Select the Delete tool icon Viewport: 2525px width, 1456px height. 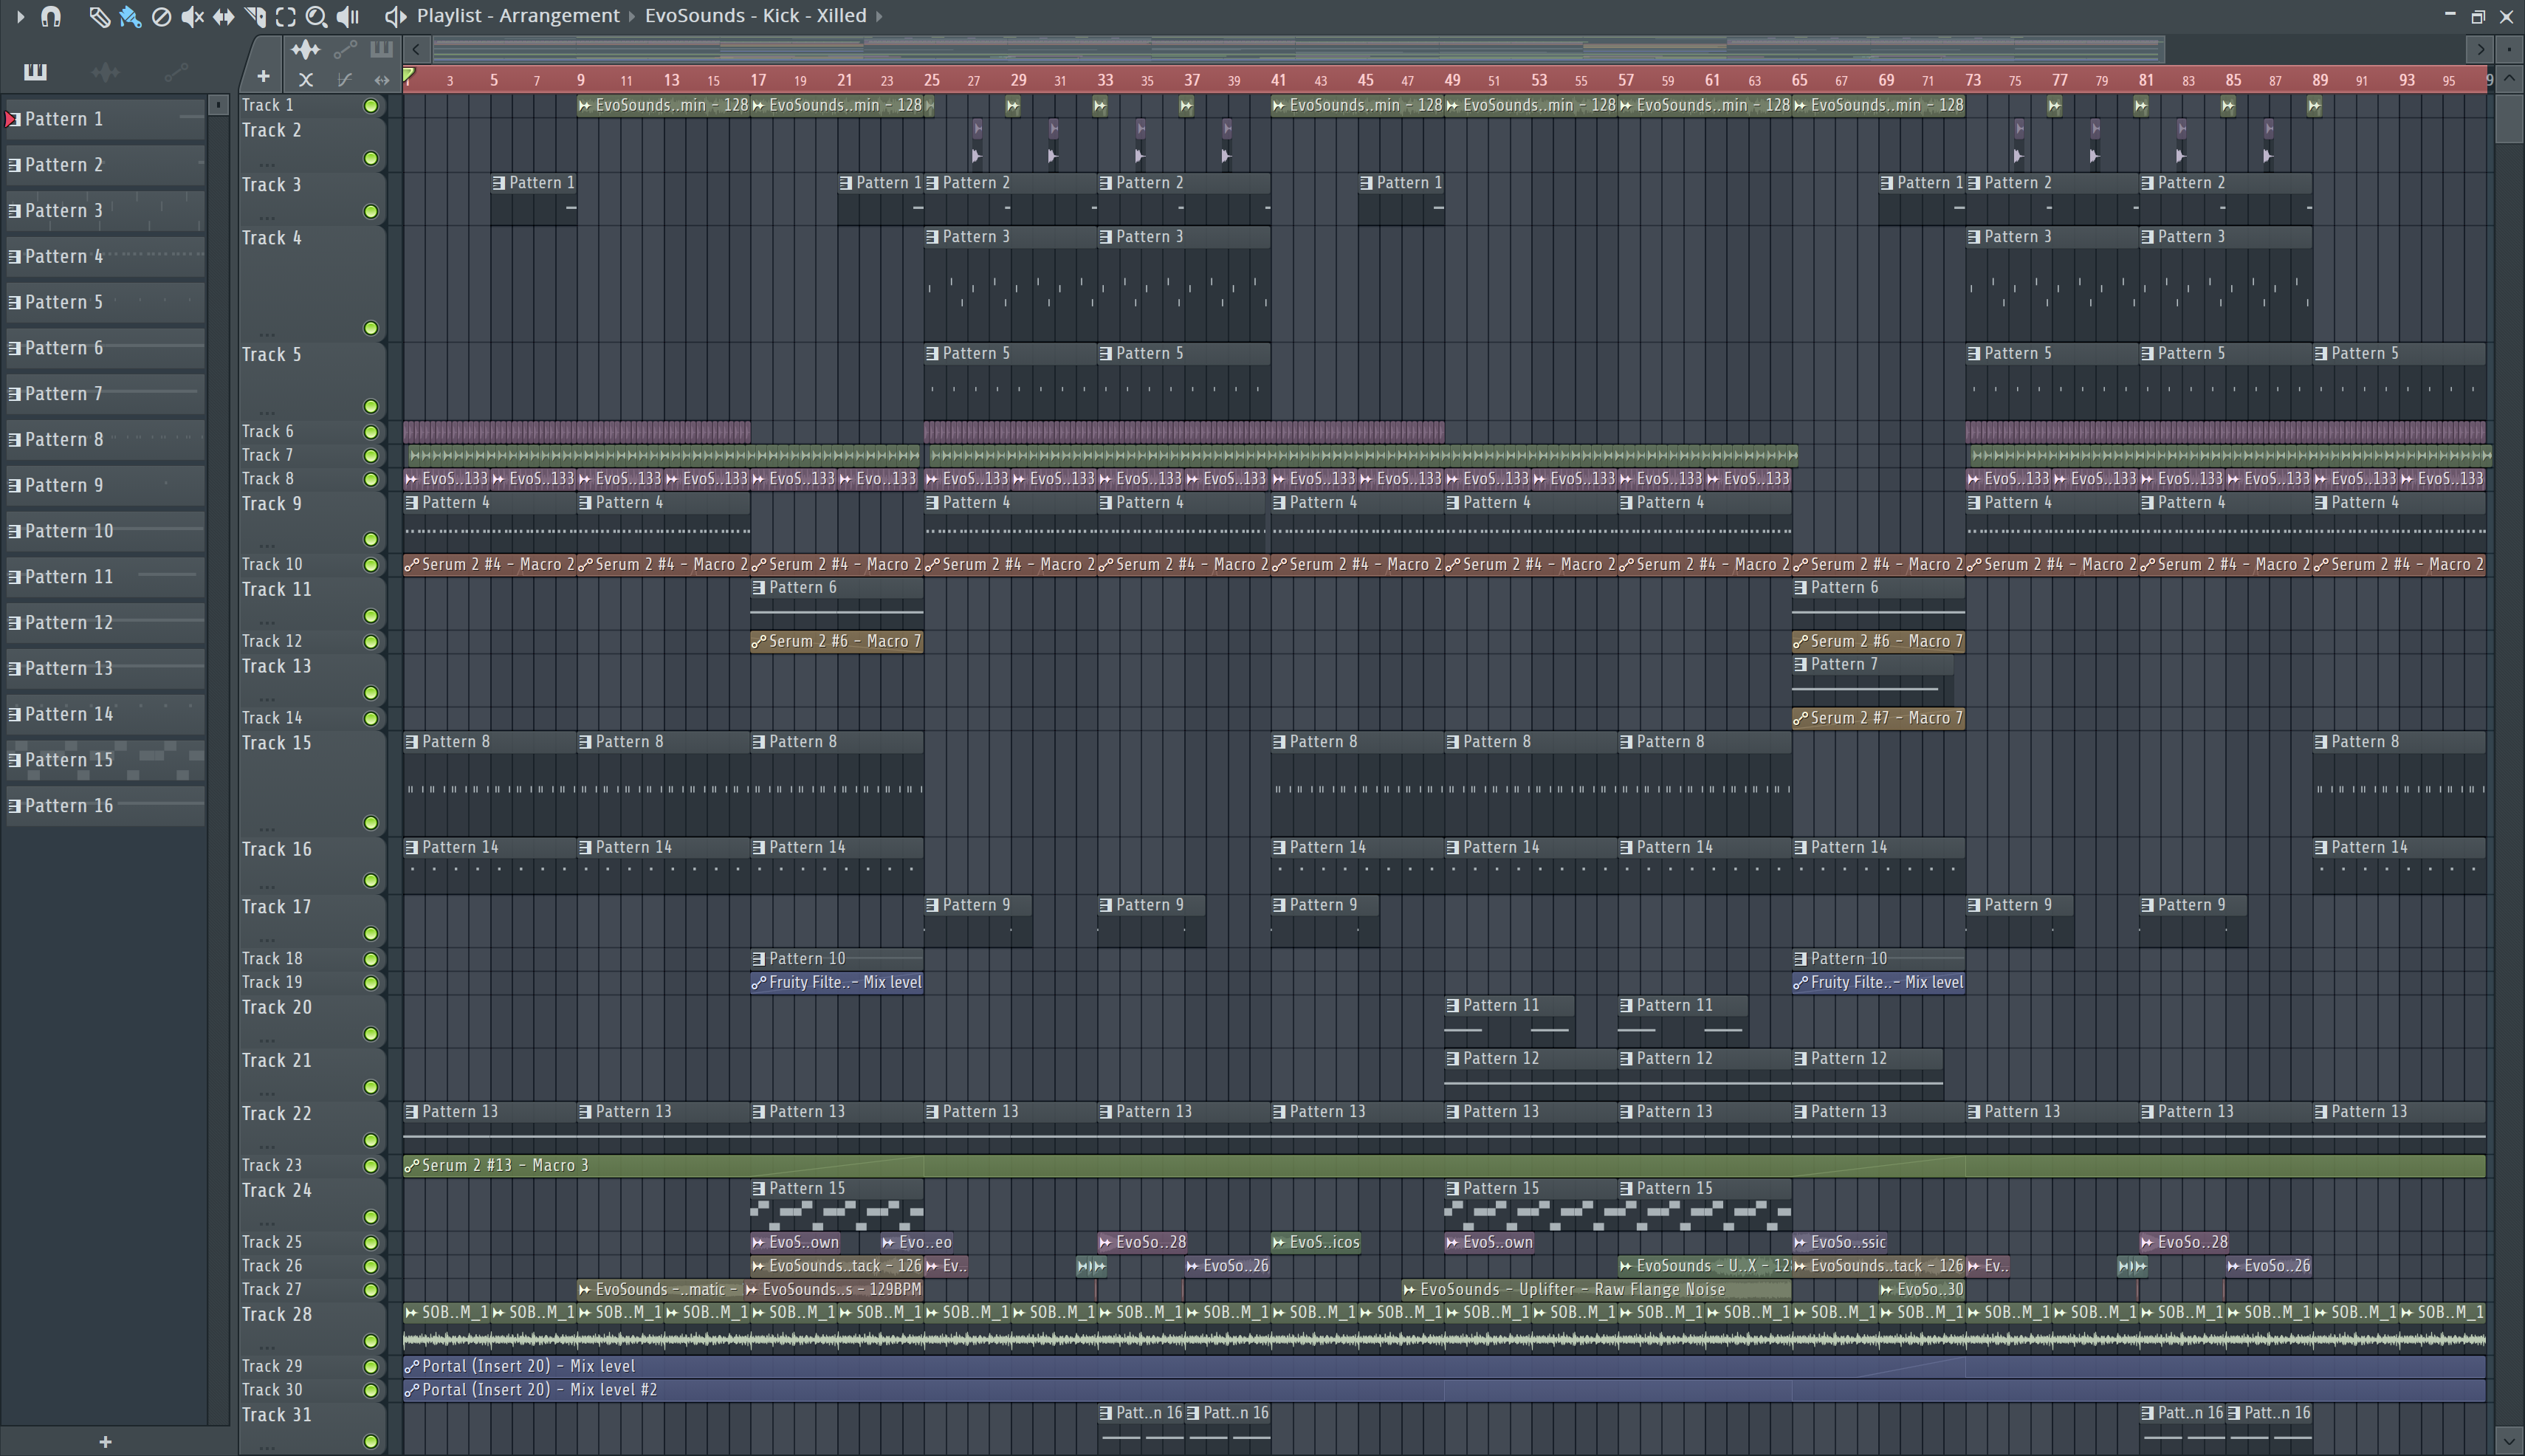coord(161,16)
